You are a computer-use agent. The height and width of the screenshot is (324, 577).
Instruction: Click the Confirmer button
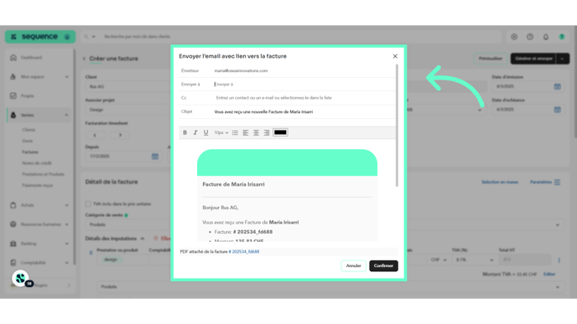click(383, 265)
